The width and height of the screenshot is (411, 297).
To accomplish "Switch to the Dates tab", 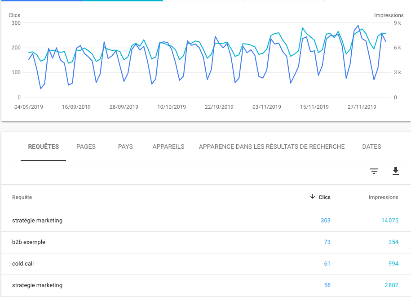I will click(371, 146).
